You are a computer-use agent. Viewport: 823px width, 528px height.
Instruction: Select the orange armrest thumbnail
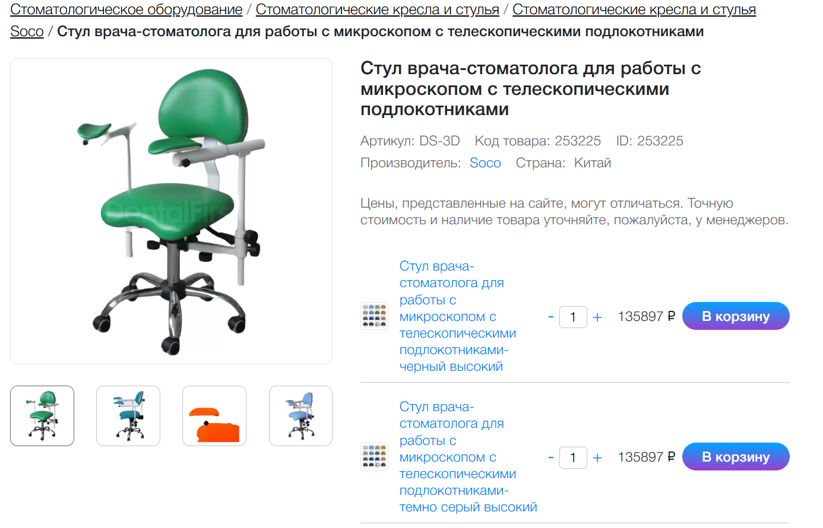pos(214,416)
